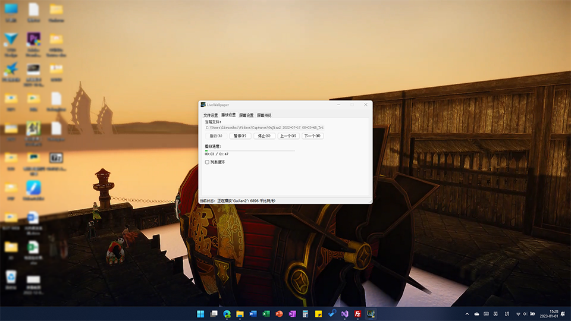Click the blue taskbar icon left of Visual Studio
The width and height of the screenshot is (571, 321).
(x=331, y=314)
